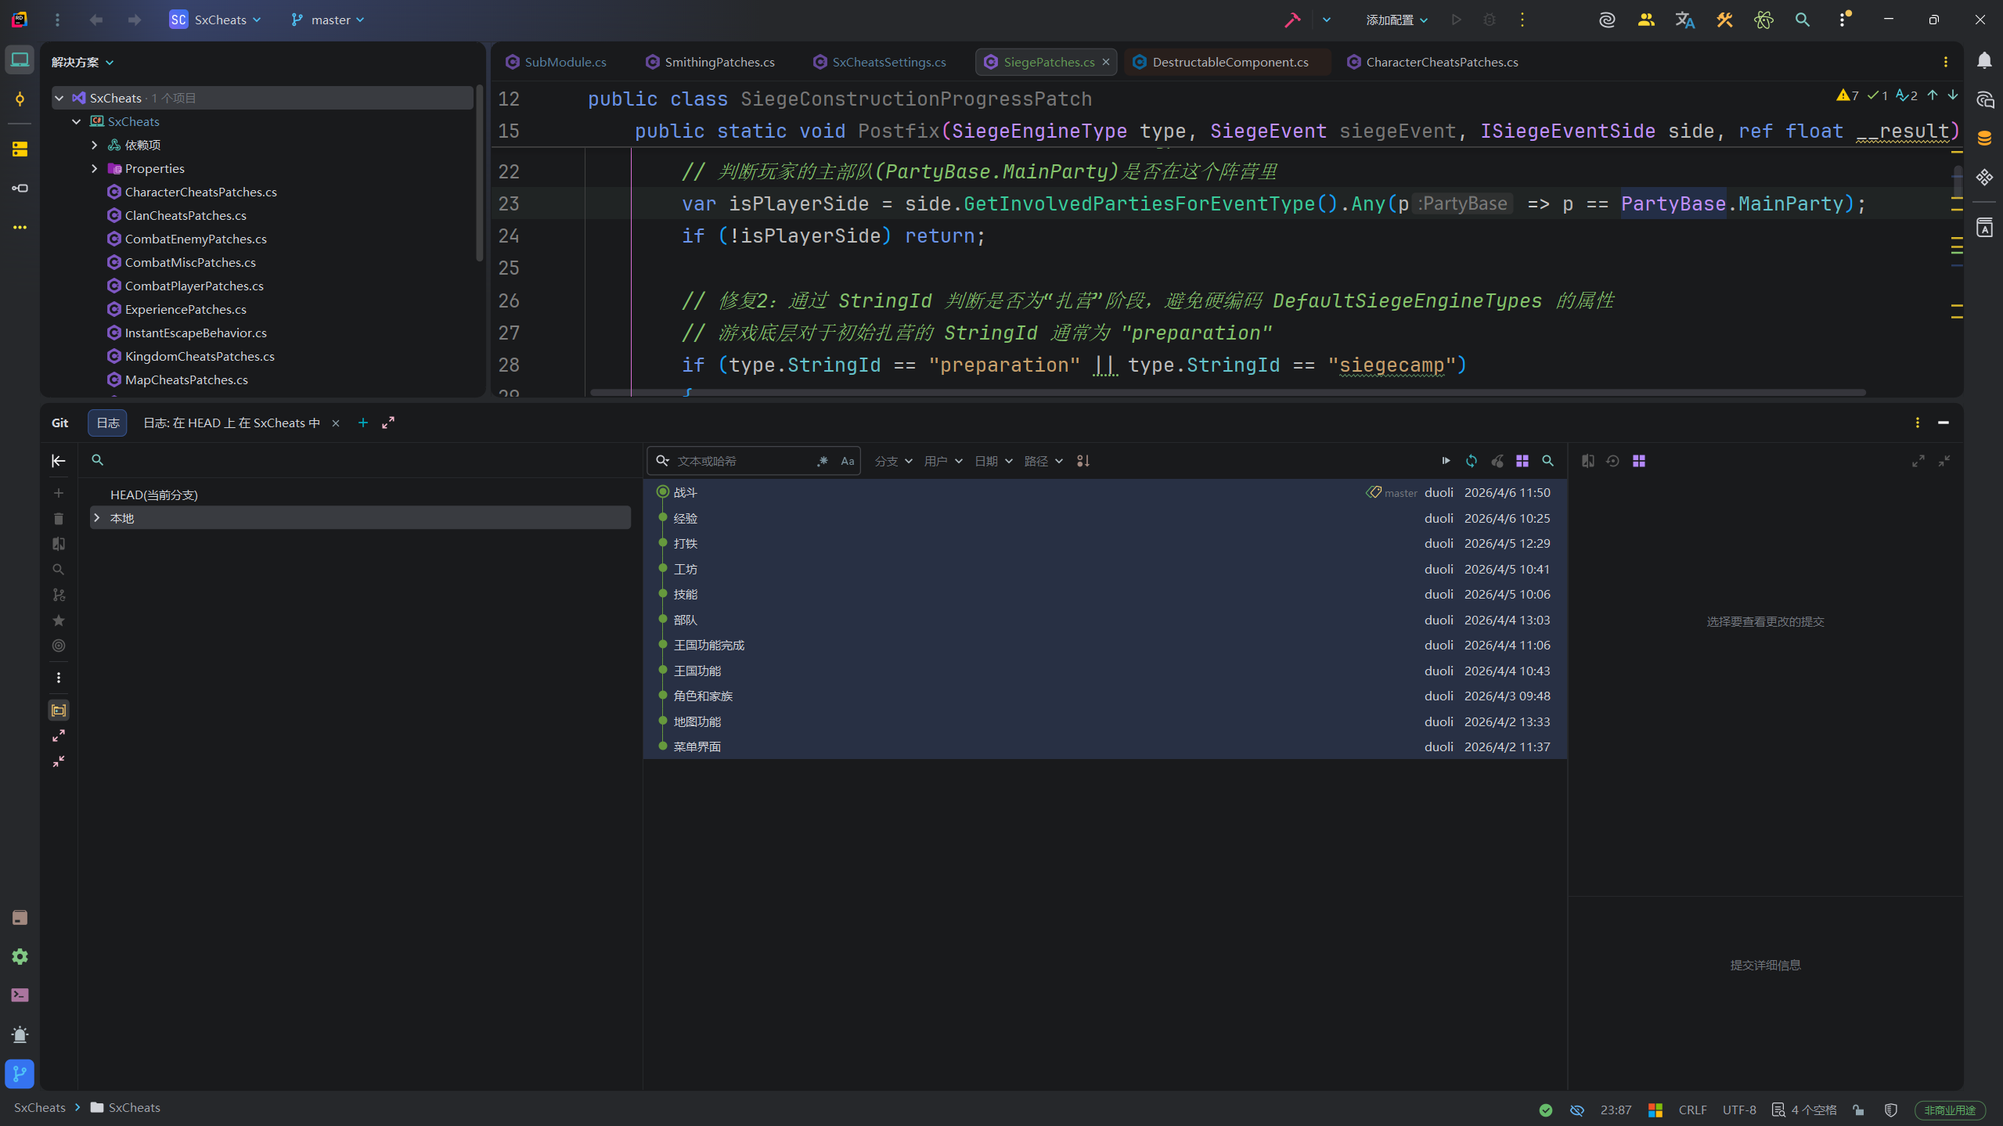Open the 分支 branch filter dropdown
This screenshot has height=1126, width=2003.
tap(893, 461)
